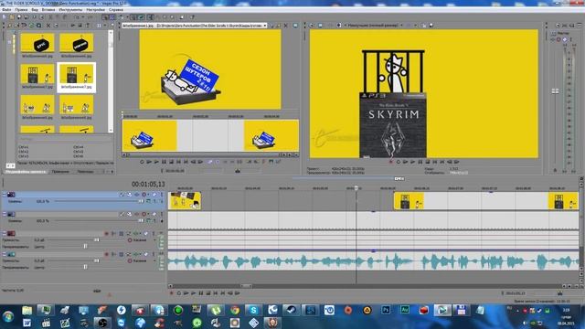585x329 pixels.
Task: Open the trimmer file path dropdown
Action: point(265,26)
